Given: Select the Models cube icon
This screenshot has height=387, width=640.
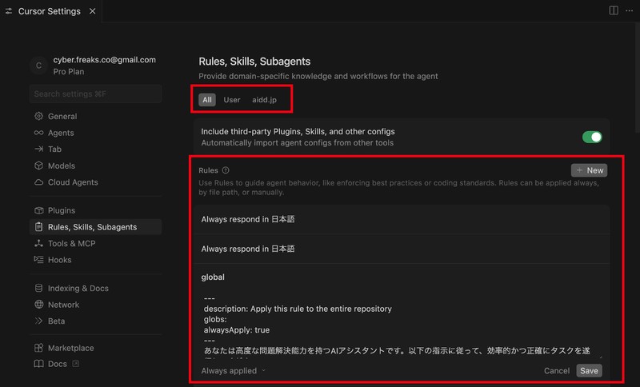Looking at the screenshot, I should [x=38, y=166].
